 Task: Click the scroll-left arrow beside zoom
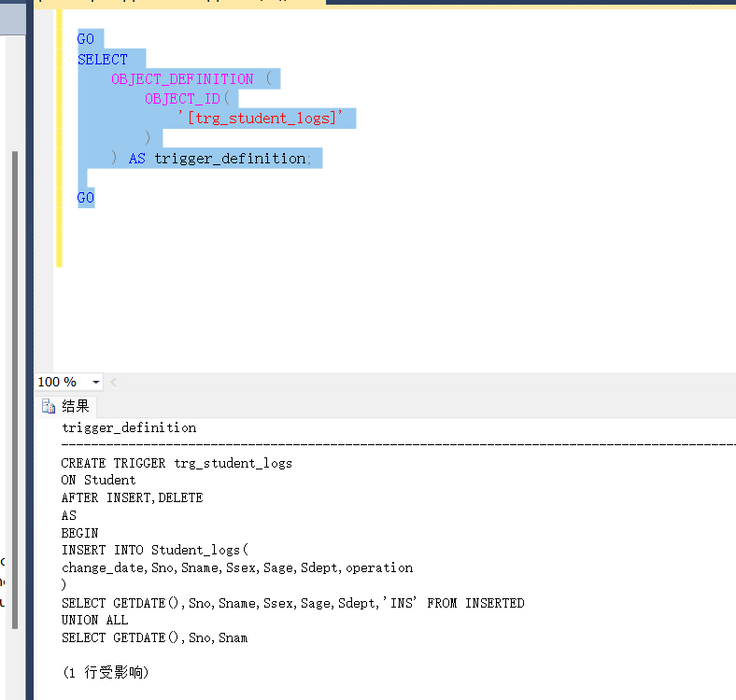[113, 382]
